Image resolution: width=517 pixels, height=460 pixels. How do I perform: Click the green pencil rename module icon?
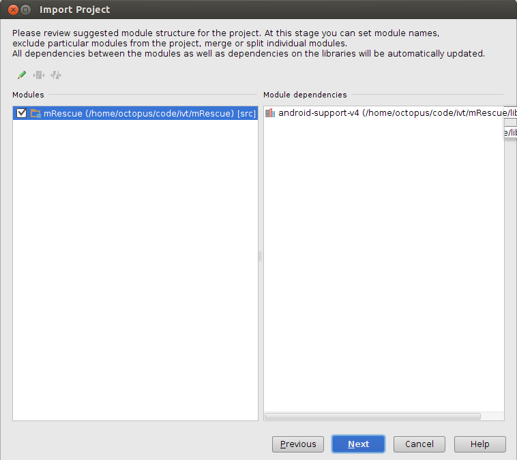tap(22, 75)
